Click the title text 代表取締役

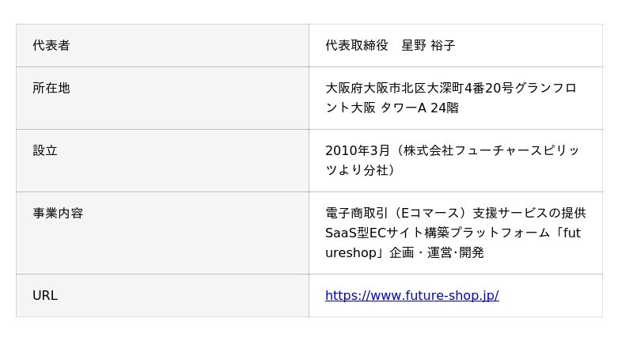point(357,46)
